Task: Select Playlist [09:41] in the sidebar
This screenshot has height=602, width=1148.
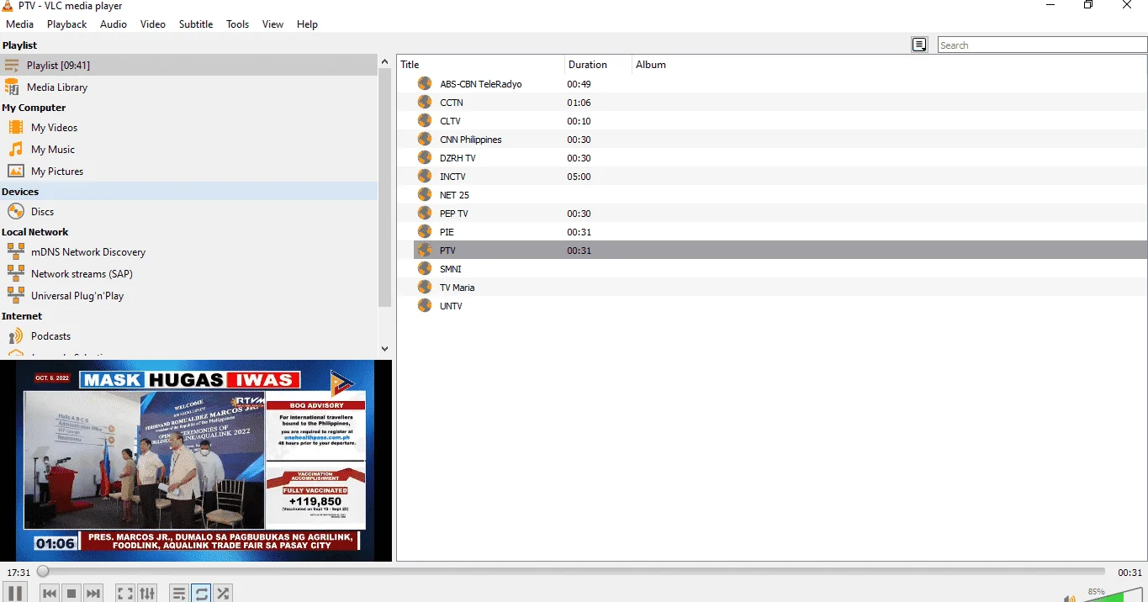Action: point(189,65)
